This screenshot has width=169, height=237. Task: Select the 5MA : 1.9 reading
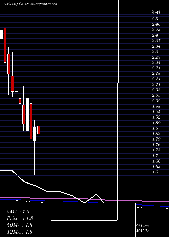[x=18, y=212]
